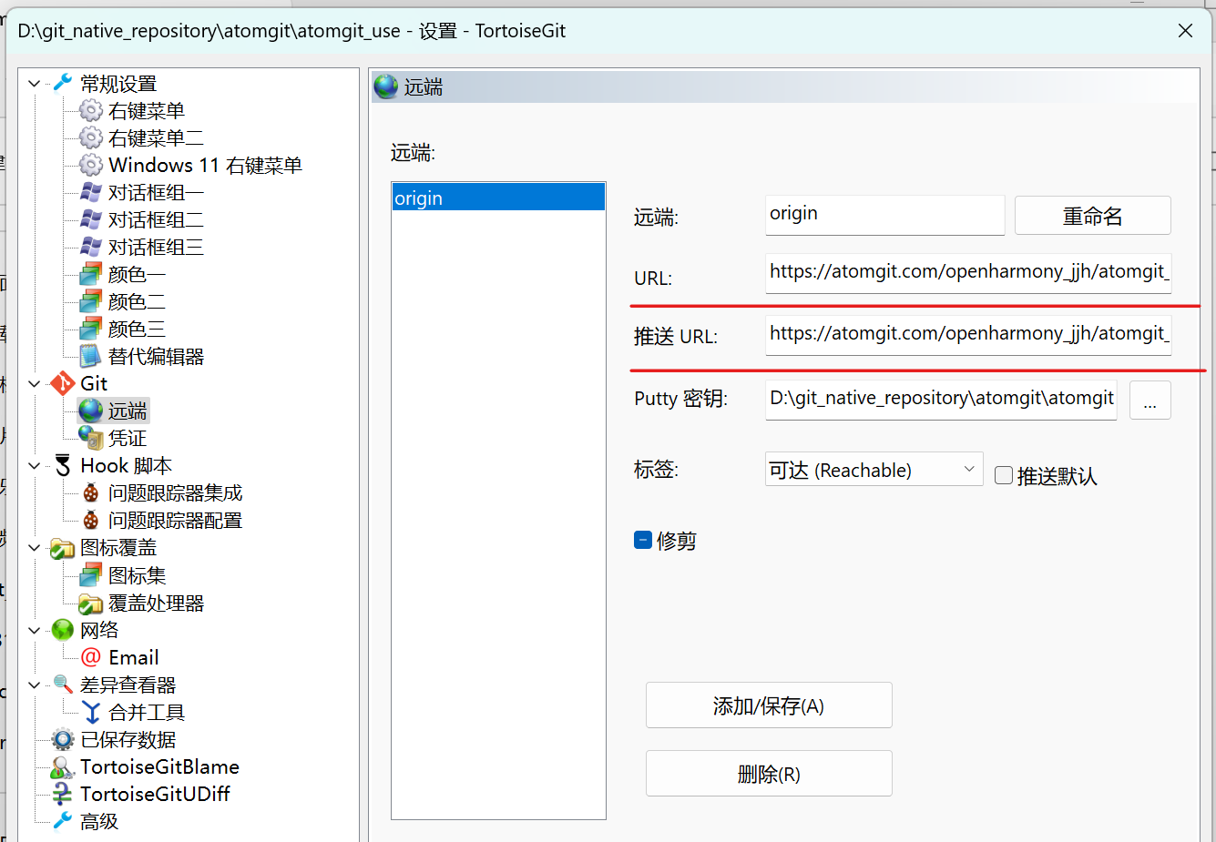
Task: Open the 合并工具 page label
Action: [x=147, y=712]
